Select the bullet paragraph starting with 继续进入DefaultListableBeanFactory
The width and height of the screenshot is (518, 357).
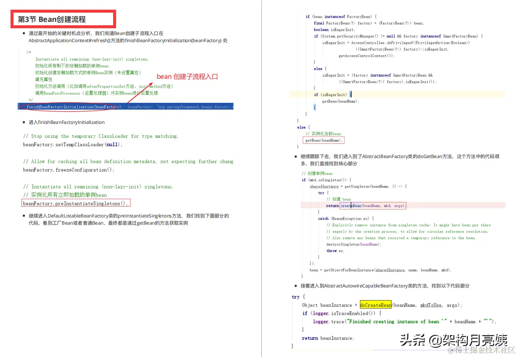point(128,219)
